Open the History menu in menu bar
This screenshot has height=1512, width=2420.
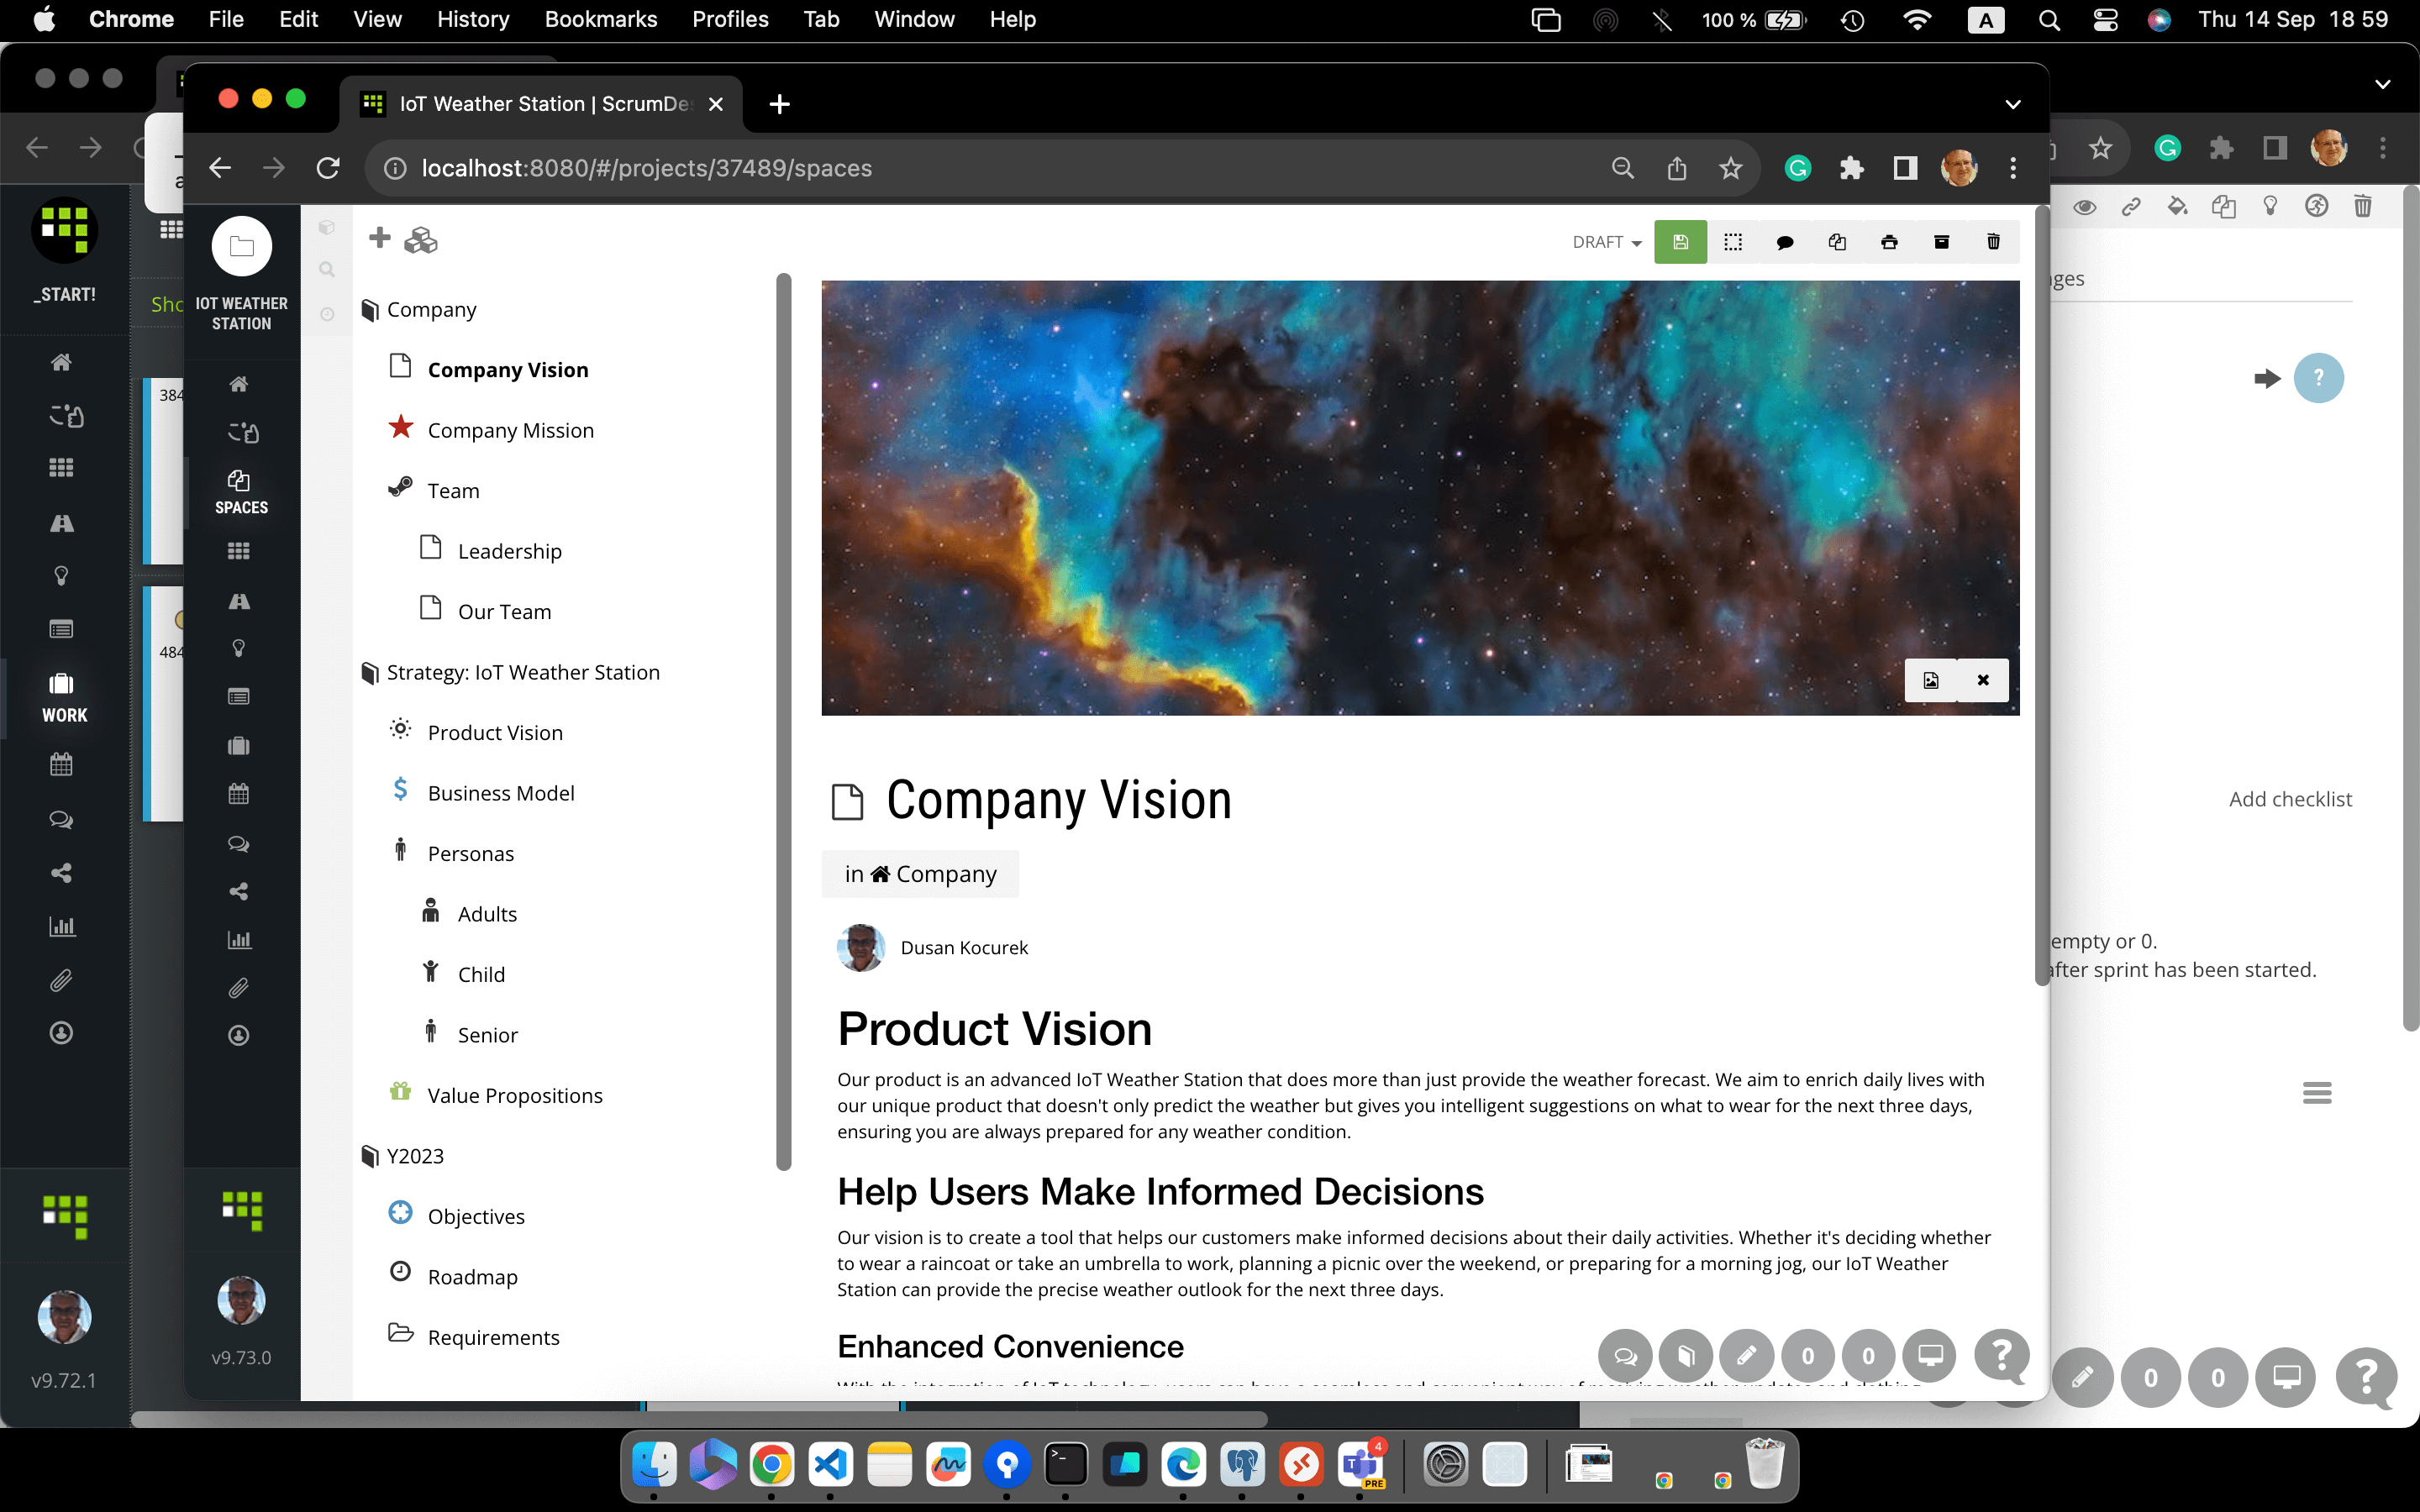[472, 19]
